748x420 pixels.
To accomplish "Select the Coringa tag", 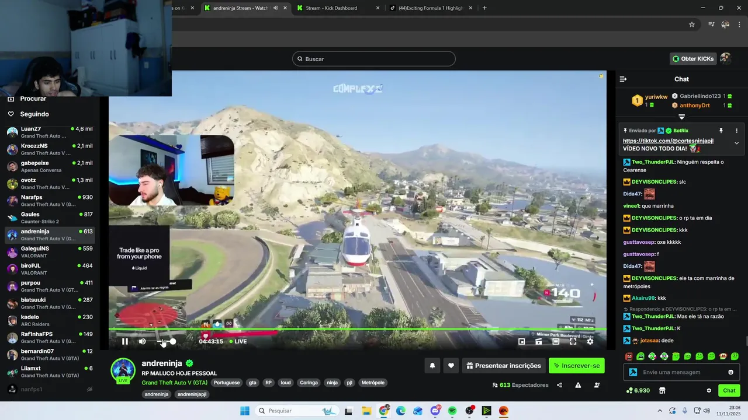I will [x=309, y=383].
